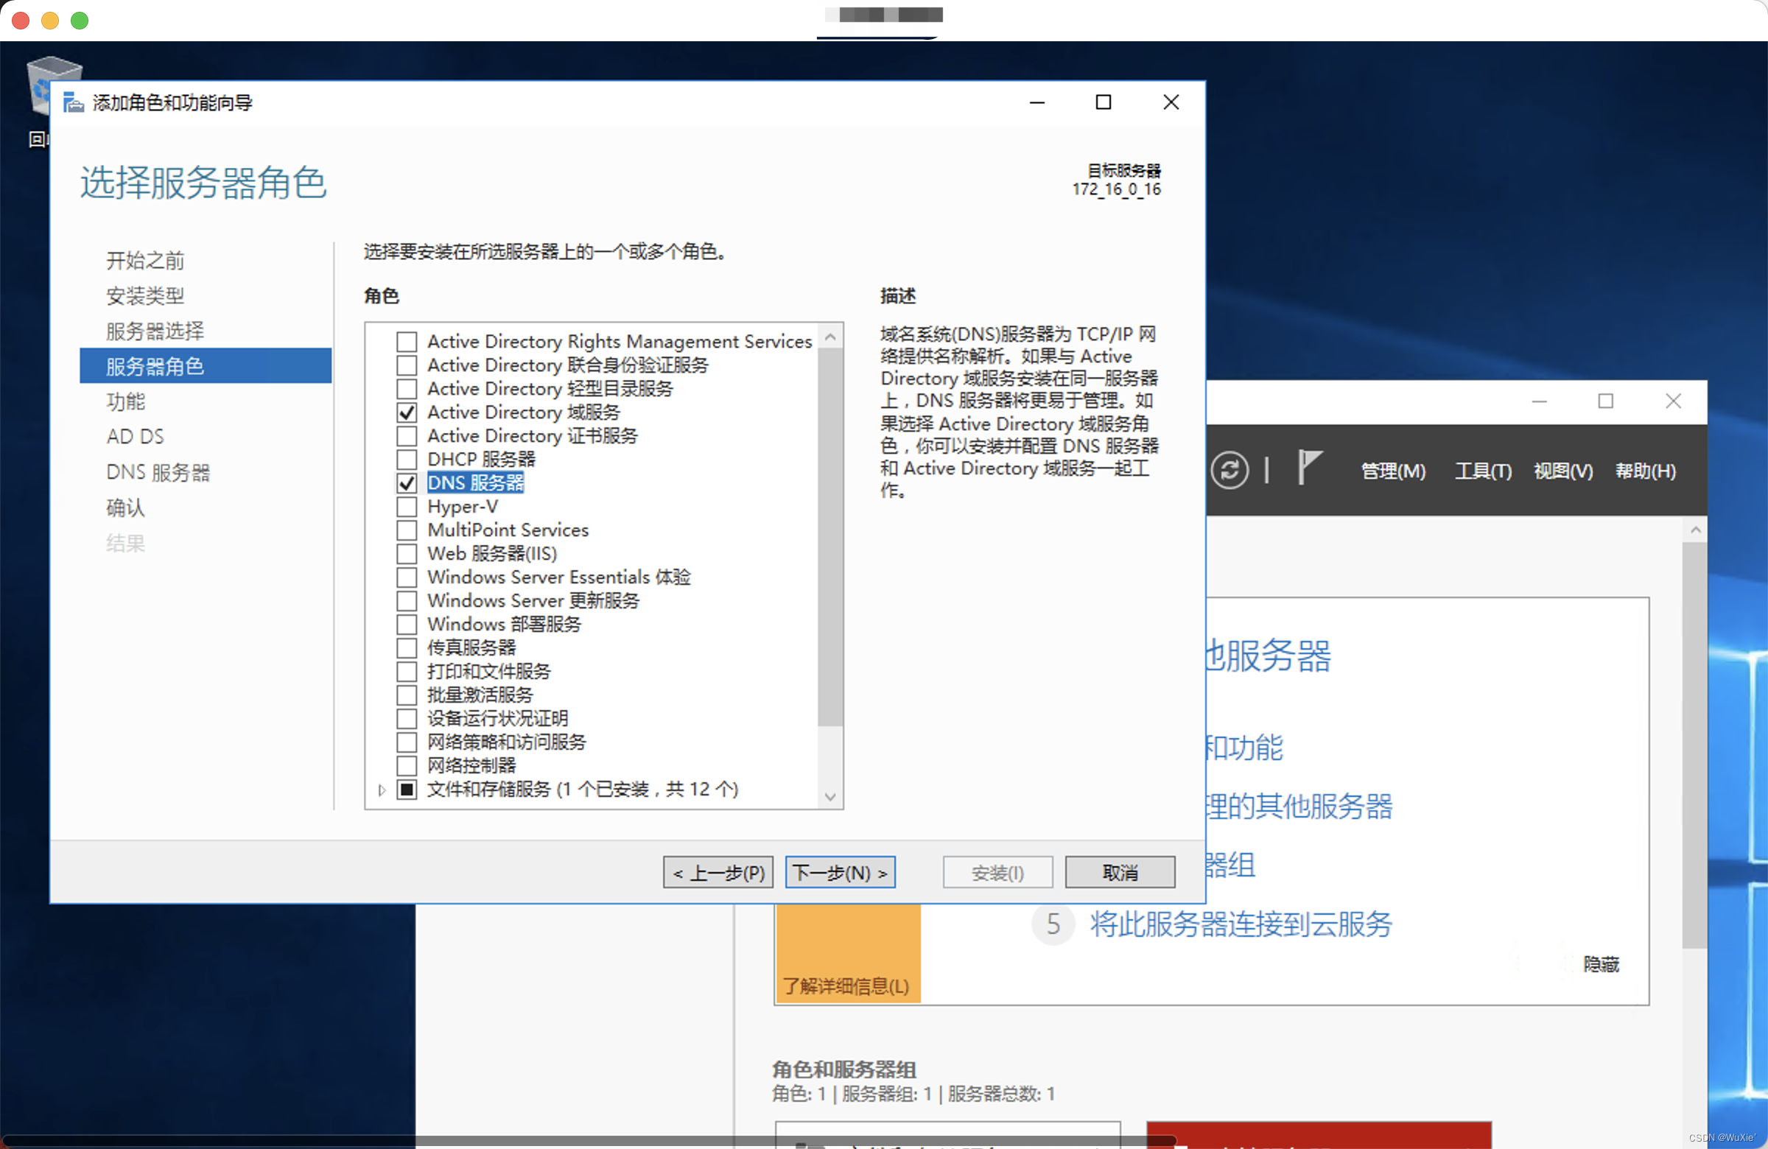Viewport: 1768px width, 1149px height.
Task: Open 将此服务器连接到云服务 link
Action: click(x=1241, y=924)
